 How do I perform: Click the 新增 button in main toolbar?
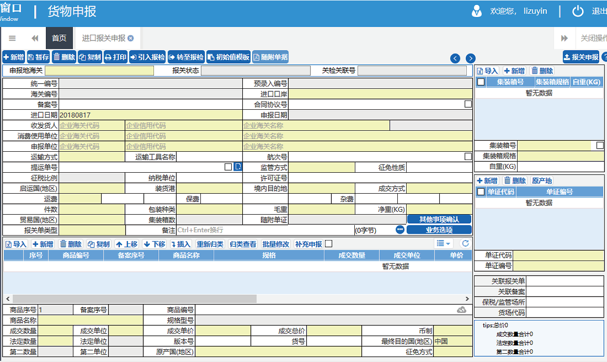(14, 57)
